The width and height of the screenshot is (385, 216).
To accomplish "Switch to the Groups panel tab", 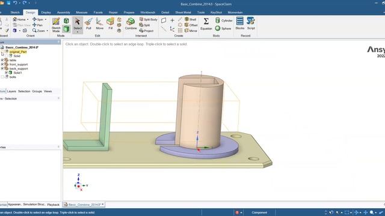I will 37,91.
